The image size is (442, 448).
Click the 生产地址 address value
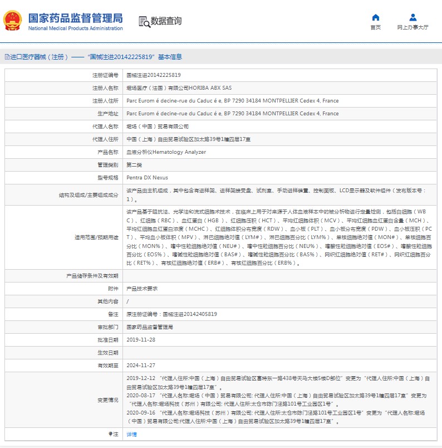click(233, 114)
